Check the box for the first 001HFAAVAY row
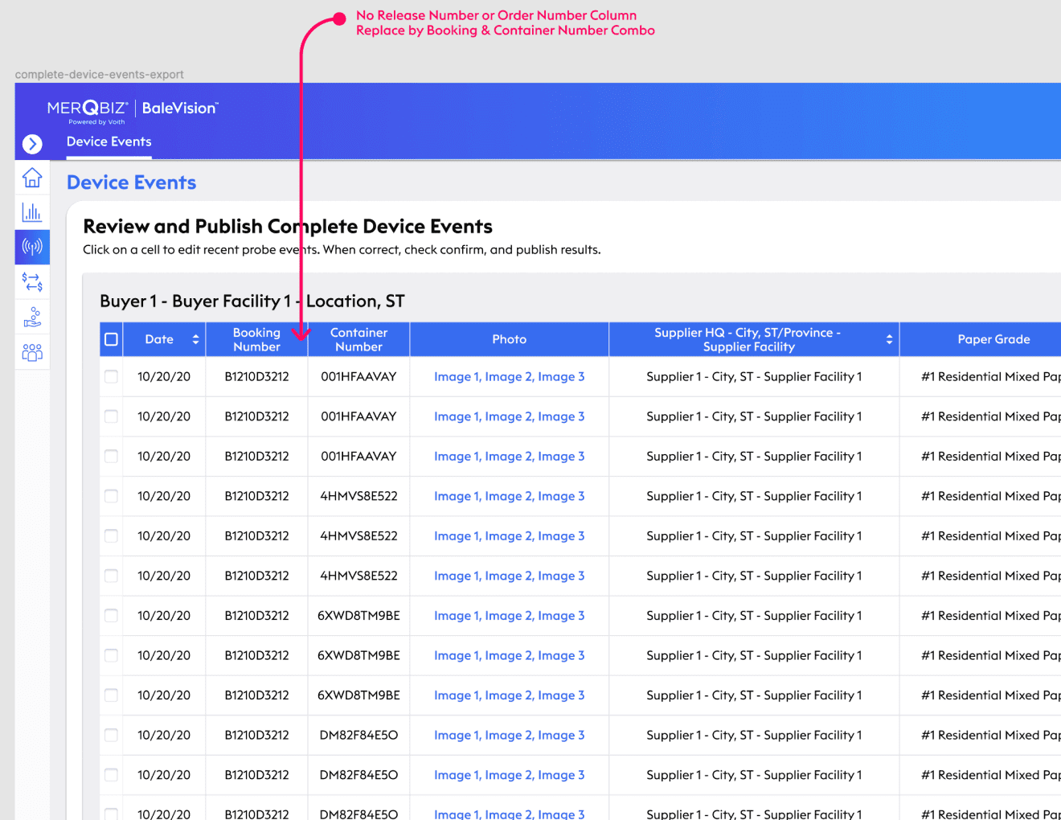The width and height of the screenshot is (1061, 820). pyautogui.click(x=112, y=376)
